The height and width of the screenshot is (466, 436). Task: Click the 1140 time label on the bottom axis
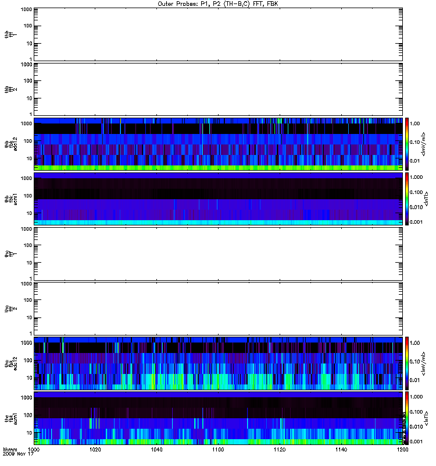click(341, 449)
